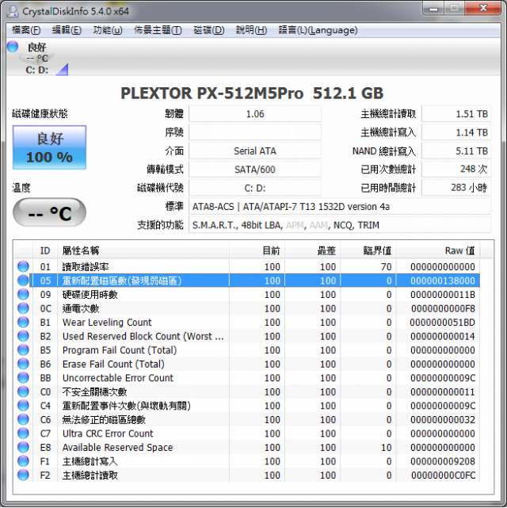Click status orb of row F1 主機總計寫入
Screen dimensions: 507x508
[x=23, y=461]
